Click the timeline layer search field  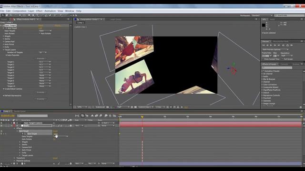(x=32, y=116)
